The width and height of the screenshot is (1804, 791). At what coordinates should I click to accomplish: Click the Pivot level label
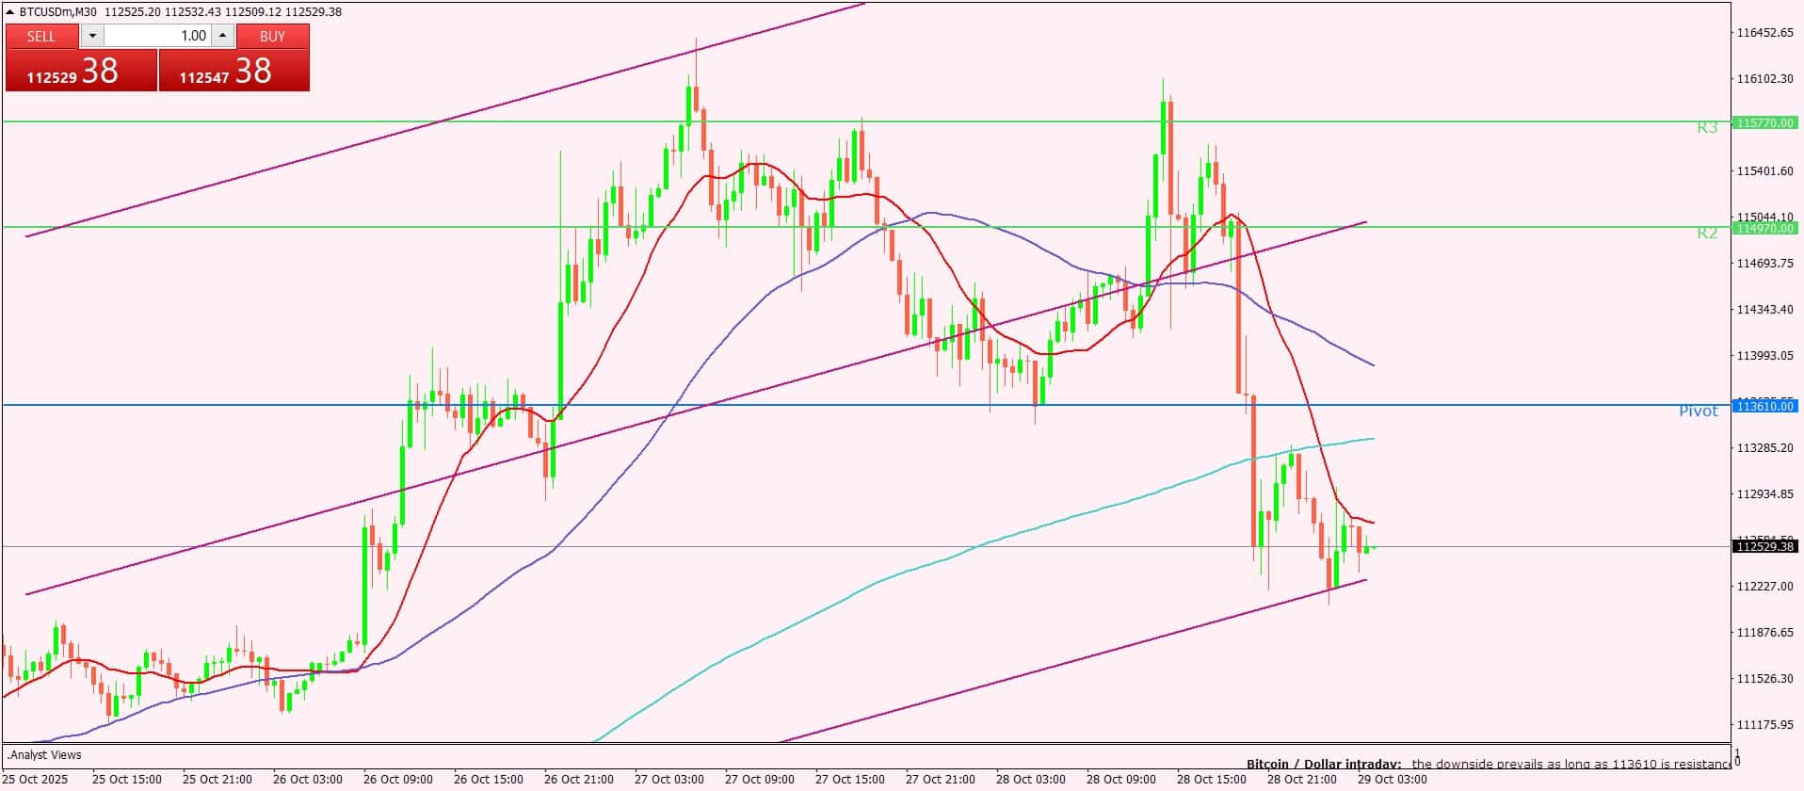click(1699, 412)
